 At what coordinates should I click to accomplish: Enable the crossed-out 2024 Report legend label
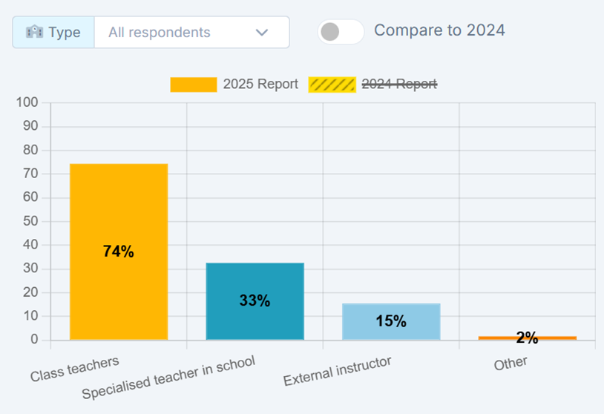(398, 85)
